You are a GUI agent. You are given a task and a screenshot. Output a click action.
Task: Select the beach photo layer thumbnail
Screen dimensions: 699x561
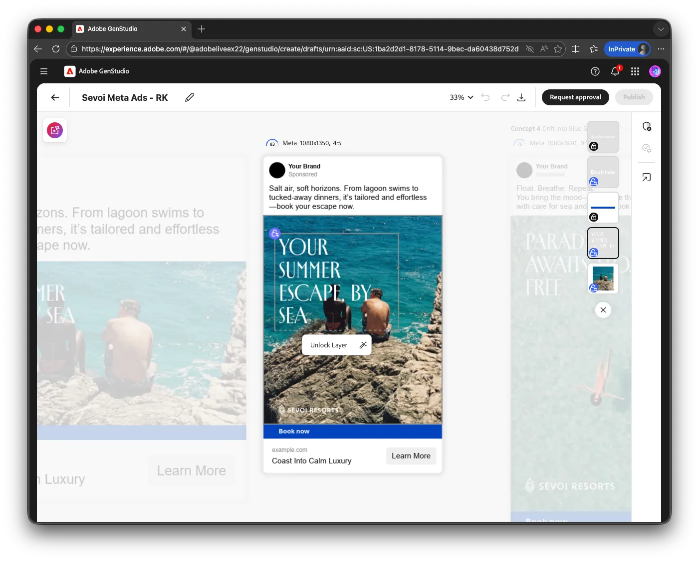point(603,279)
